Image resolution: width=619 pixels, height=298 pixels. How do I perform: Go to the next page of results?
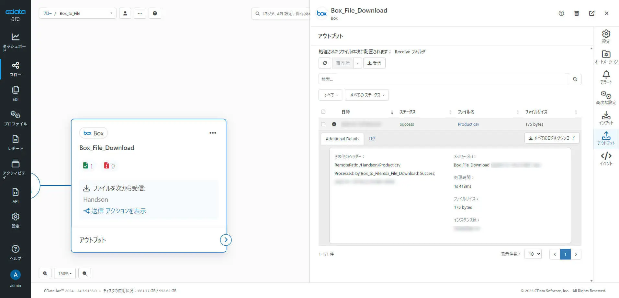click(576, 254)
